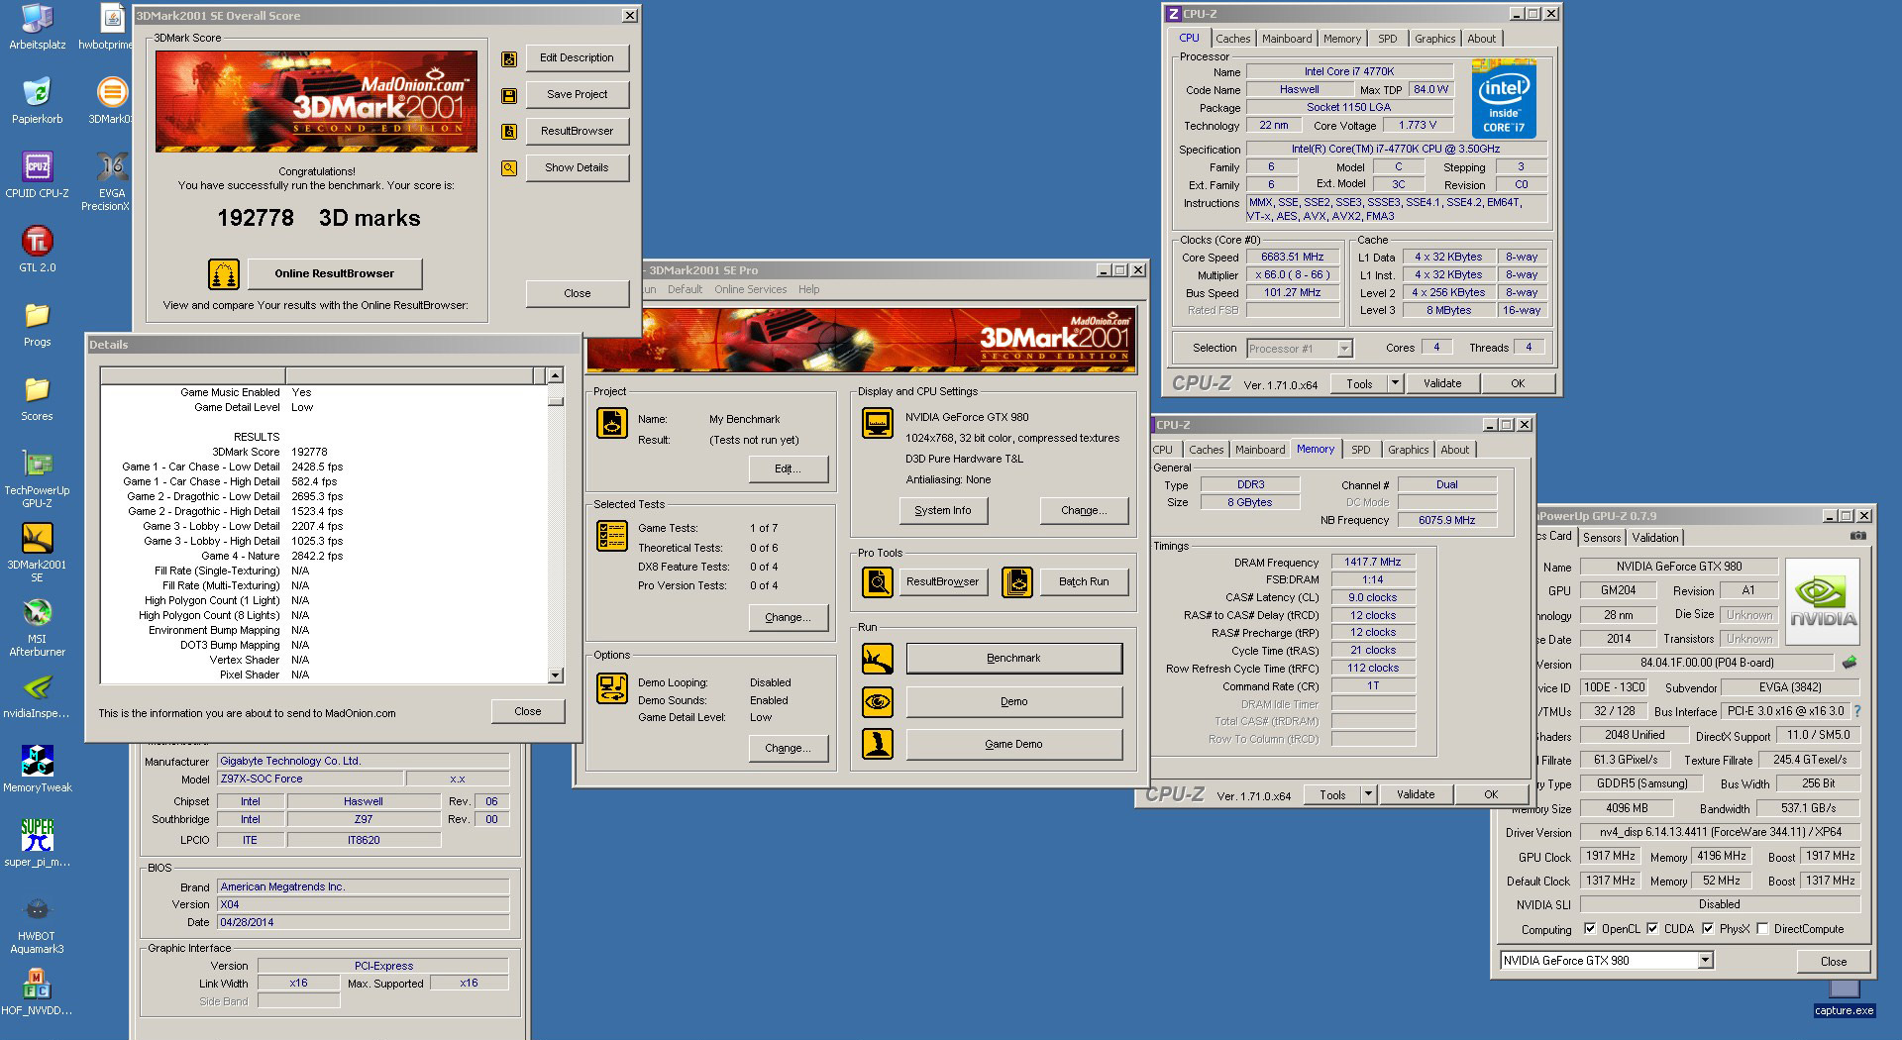Click the GPU-Z screenshot camera icon

click(x=1858, y=536)
